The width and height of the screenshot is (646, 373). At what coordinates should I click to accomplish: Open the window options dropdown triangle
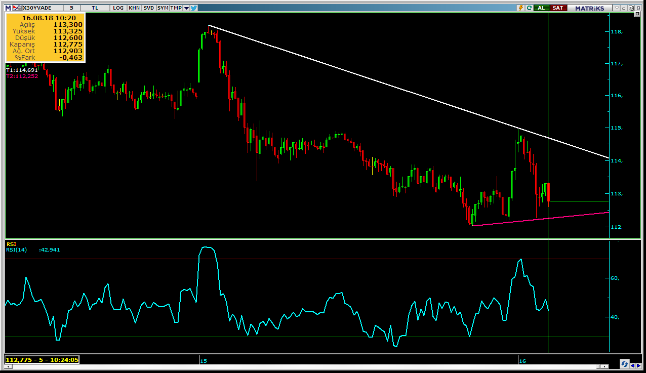617,8
